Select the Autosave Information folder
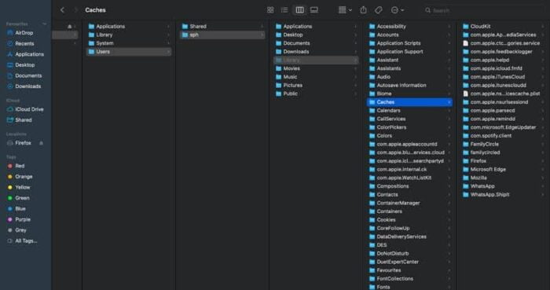This screenshot has width=550, height=290. coord(409,85)
